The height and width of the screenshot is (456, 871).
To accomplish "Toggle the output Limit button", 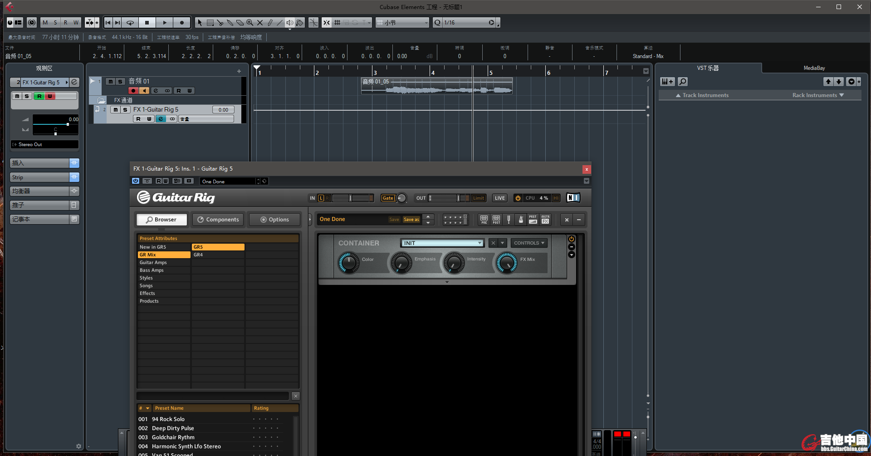I will coord(478,198).
